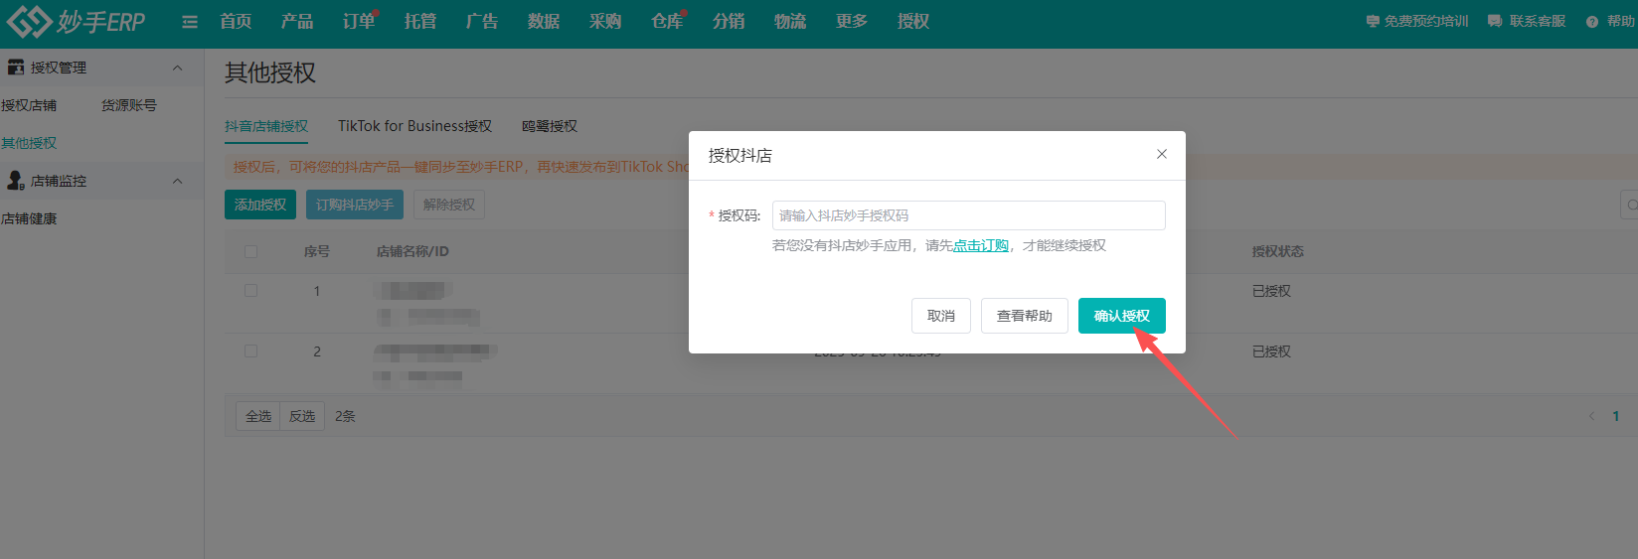
Task: Open the 订单 menu
Action: tap(359, 22)
